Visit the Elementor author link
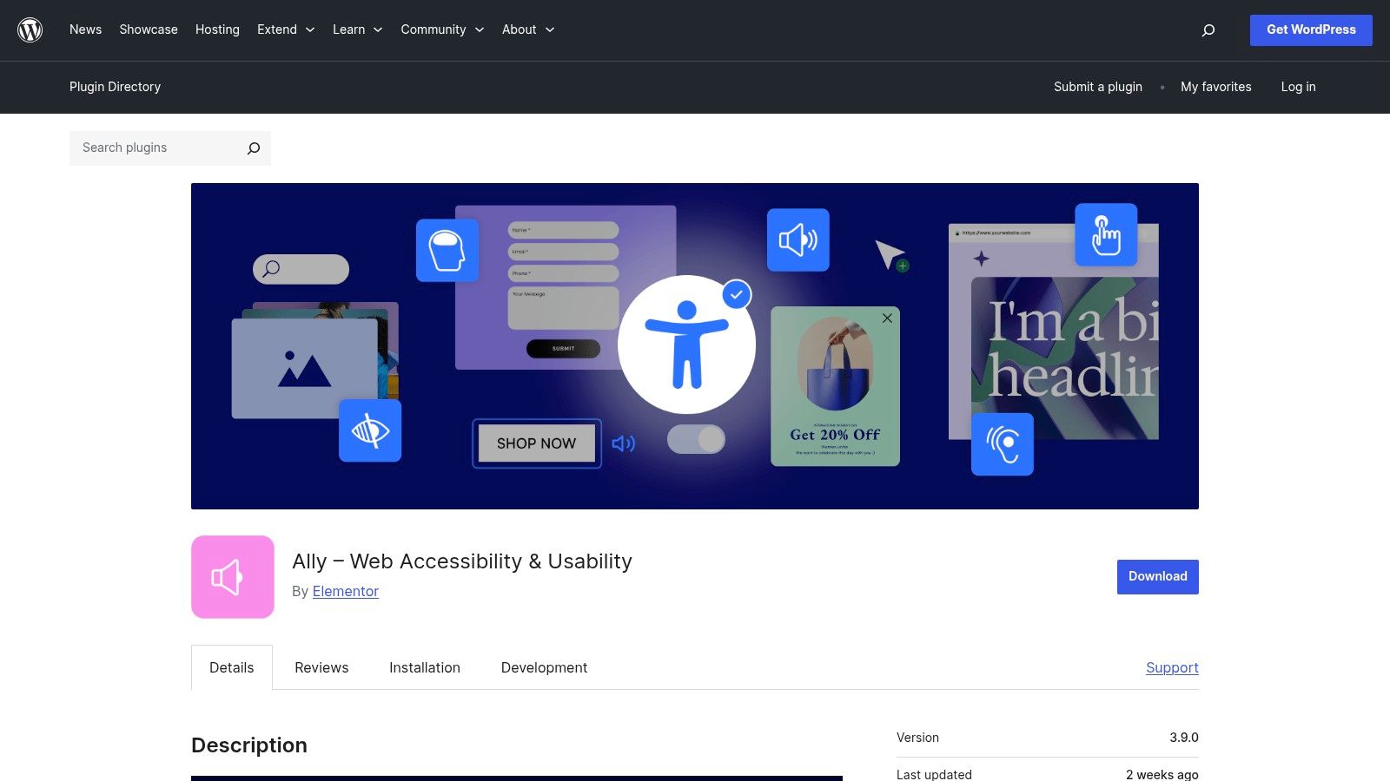Image resolution: width=1390 pixels, height=781 pixels. tap(345, 591)
